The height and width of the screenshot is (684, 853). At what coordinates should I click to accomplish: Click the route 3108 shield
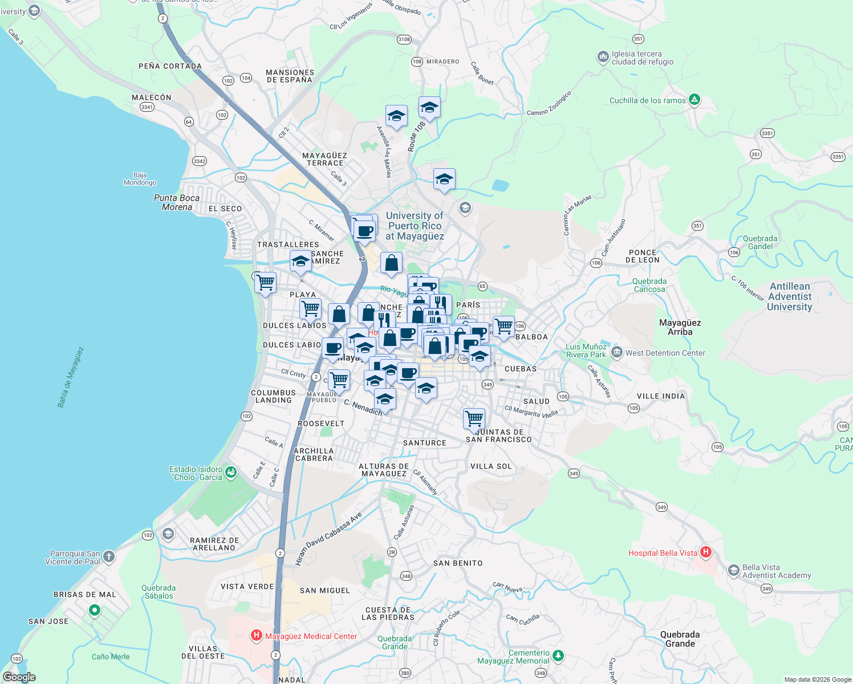point(404,39)
